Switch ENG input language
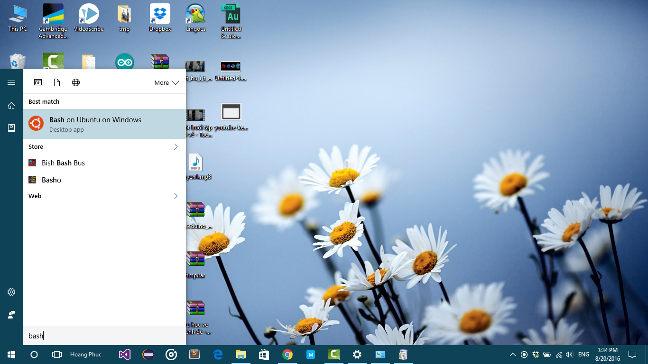648x364 pixels. coord(584,355)
